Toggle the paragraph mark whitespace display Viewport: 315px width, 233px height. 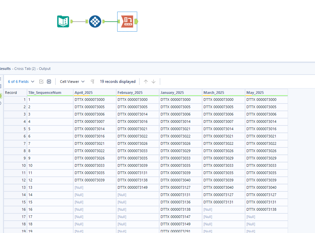pos(92,82)
